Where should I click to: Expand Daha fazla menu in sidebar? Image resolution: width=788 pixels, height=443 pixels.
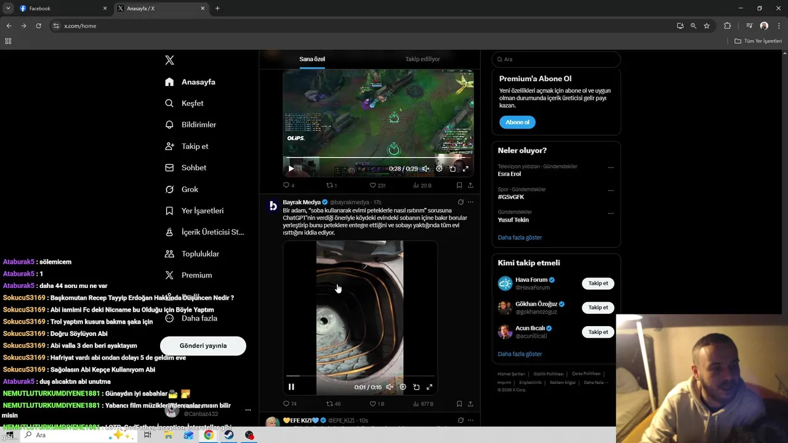tap(191, 319)
